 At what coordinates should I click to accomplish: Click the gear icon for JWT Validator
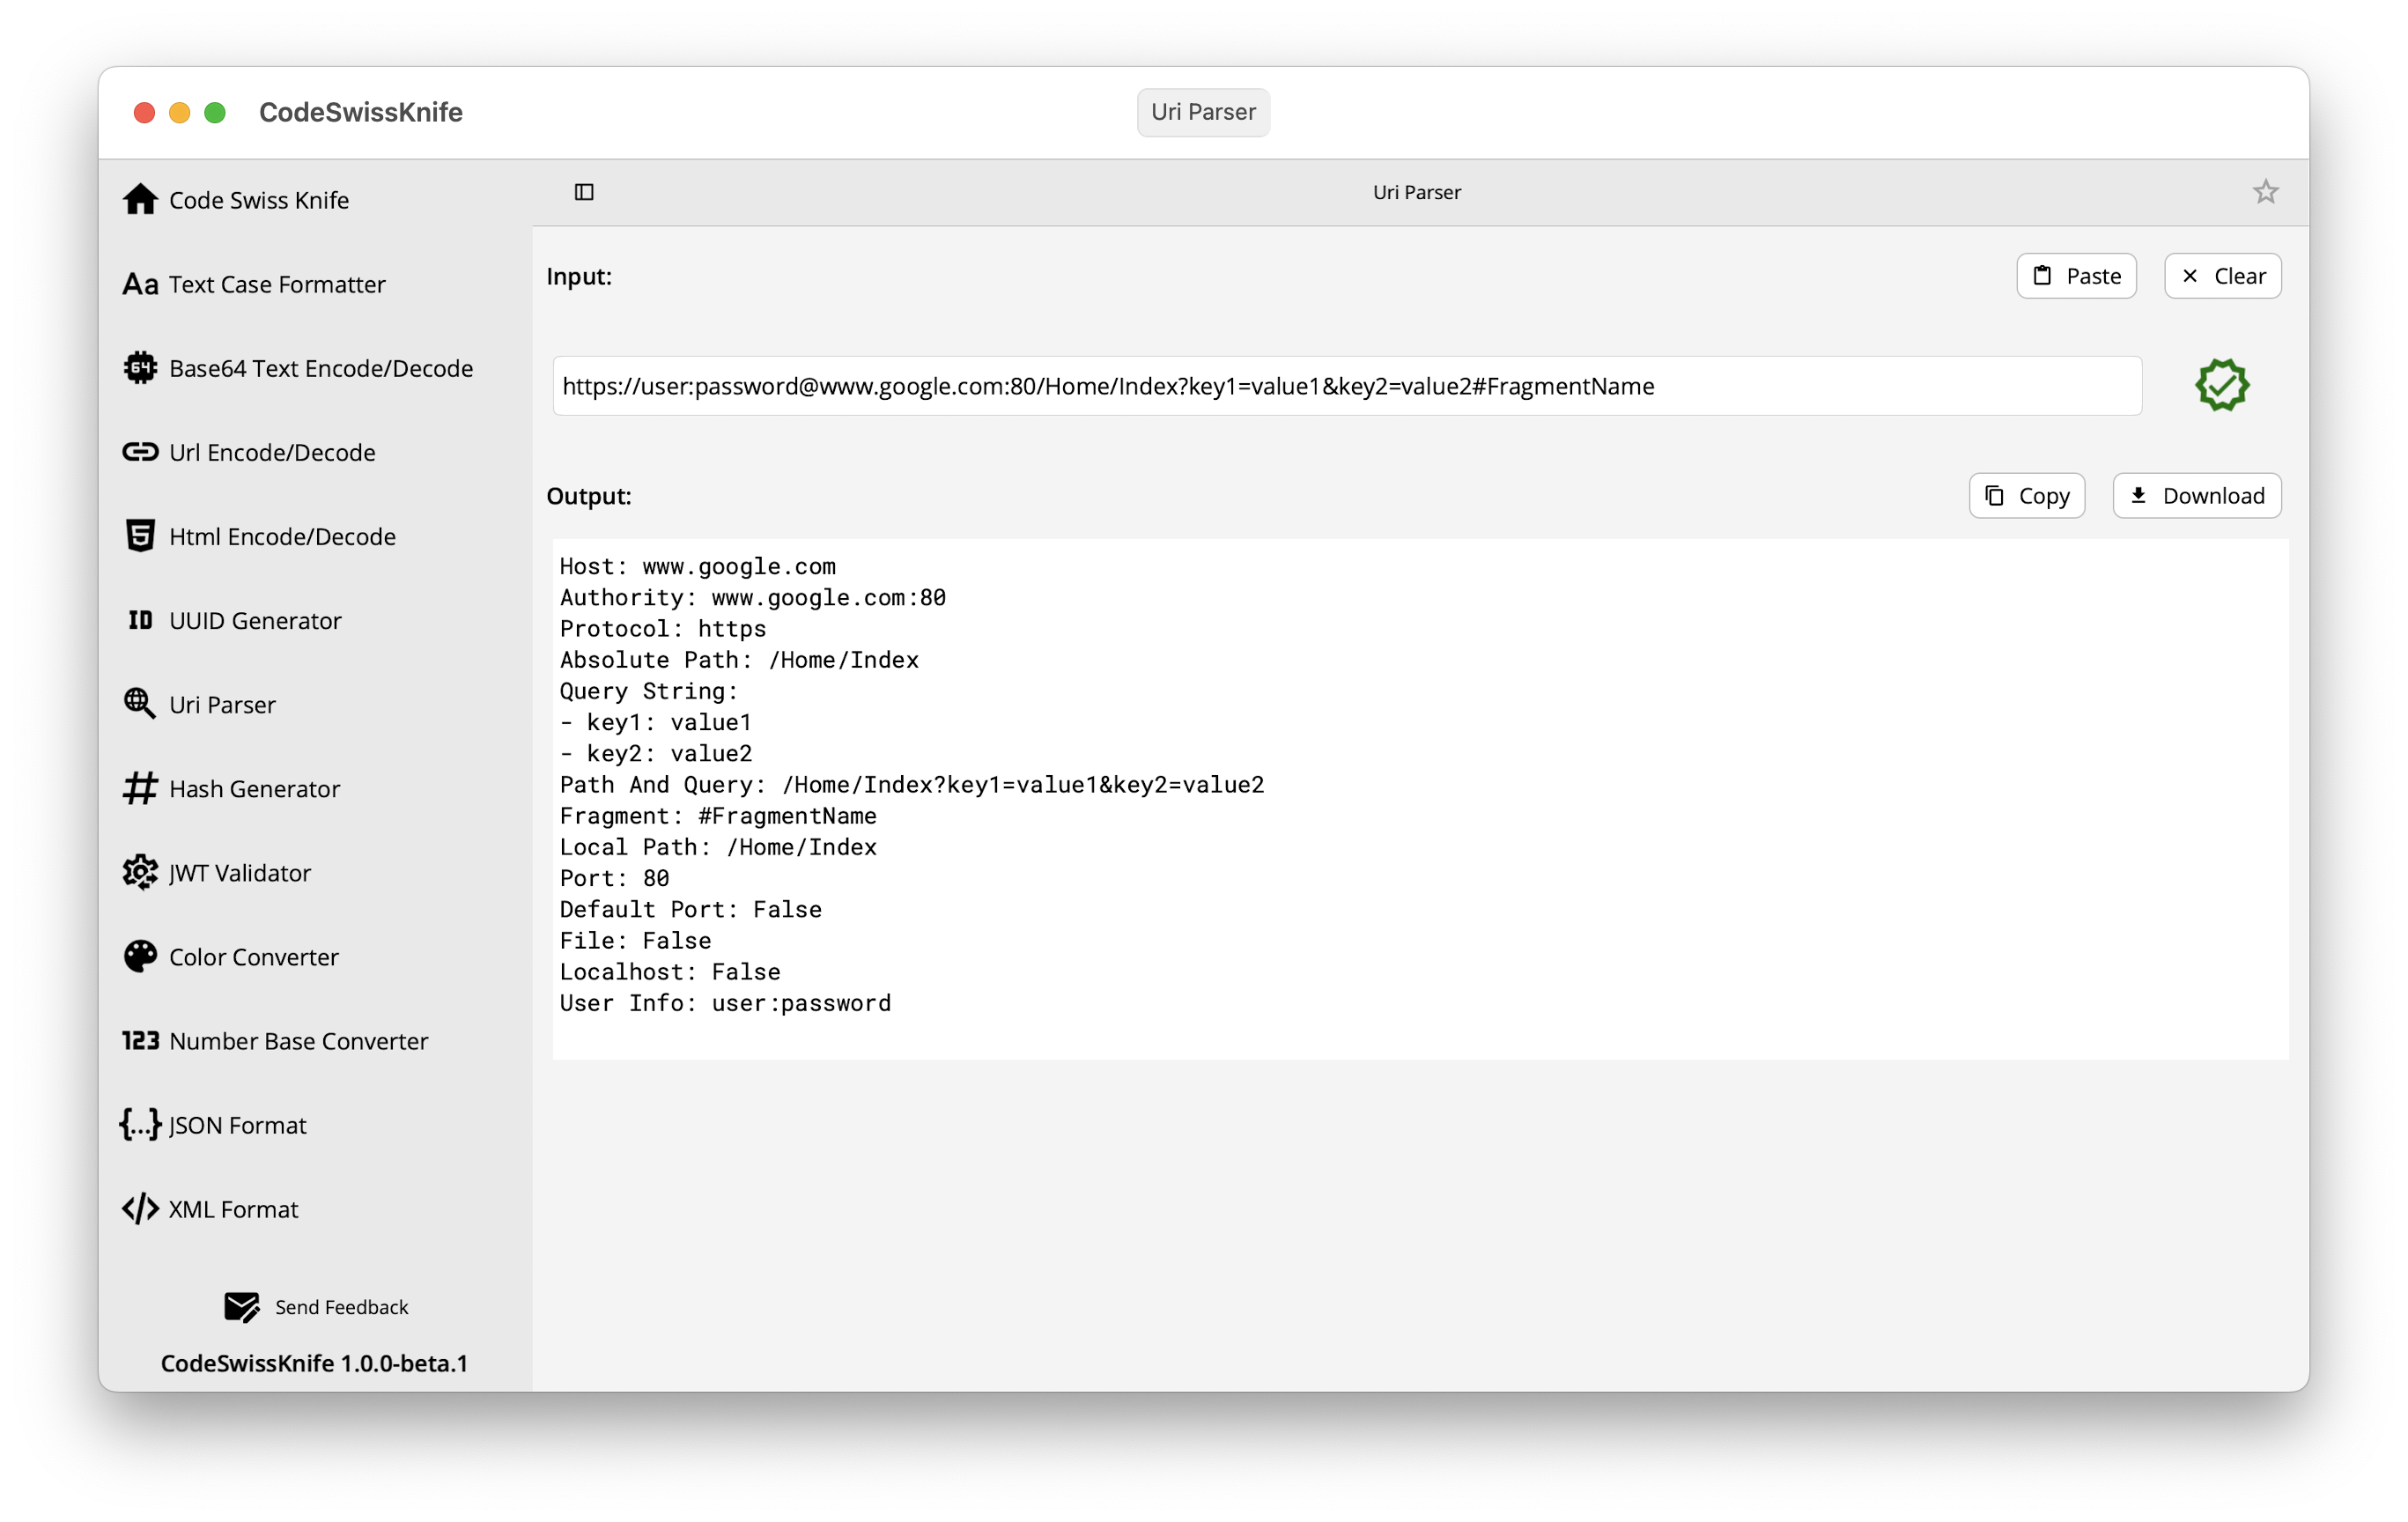pos(140,872)
